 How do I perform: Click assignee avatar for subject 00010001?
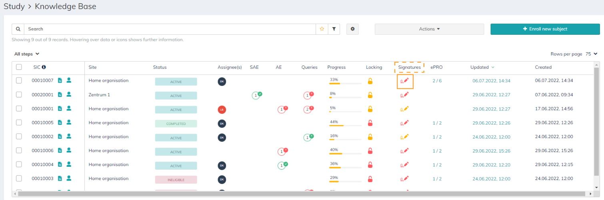(222, 109)
